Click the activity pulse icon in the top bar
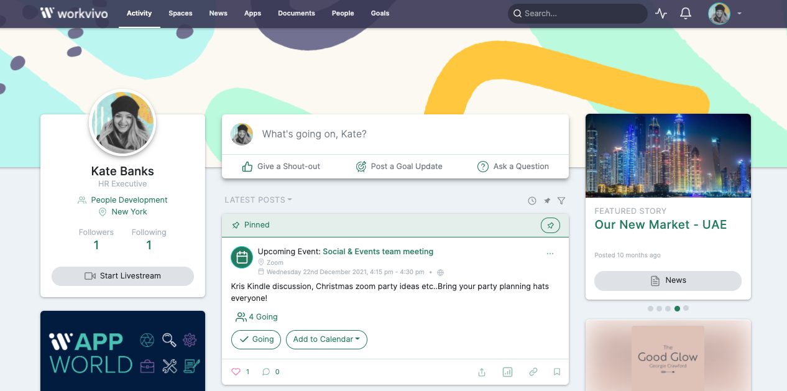Viewport: 787px width, 391px height. tap(661, 13)
